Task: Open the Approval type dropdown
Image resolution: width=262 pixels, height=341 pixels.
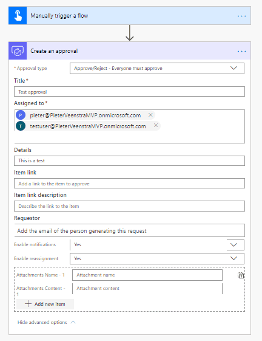Action: click(x=157, y=68)
